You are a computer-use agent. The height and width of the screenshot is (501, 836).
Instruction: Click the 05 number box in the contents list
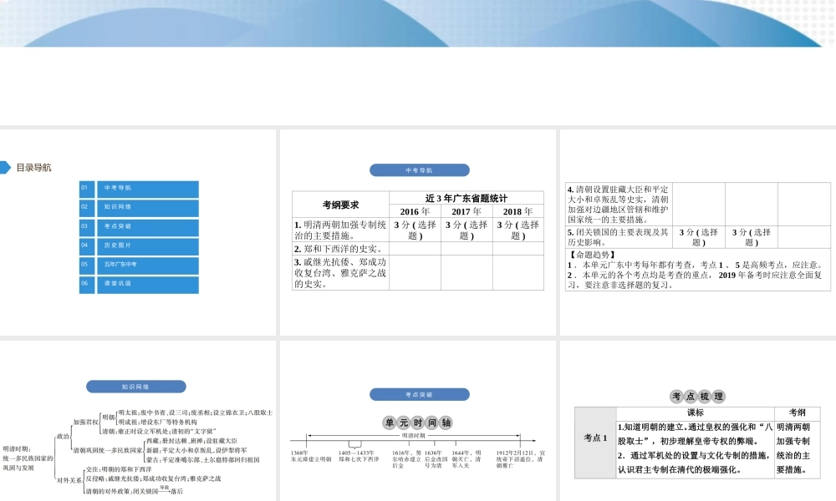point(87,266)
